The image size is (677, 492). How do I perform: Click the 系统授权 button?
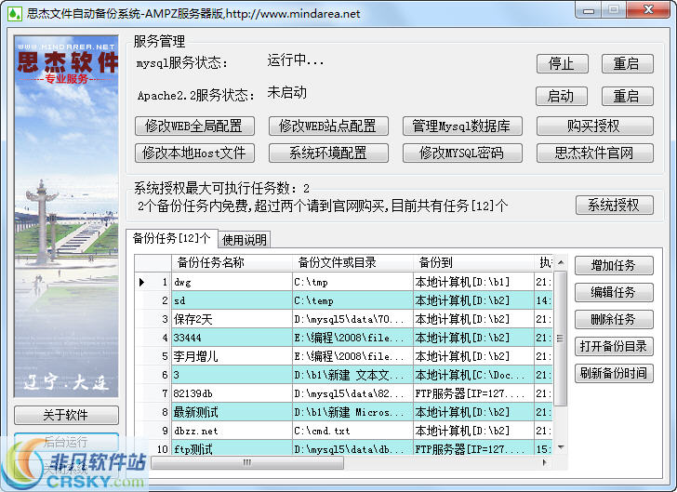pos(614,206)
